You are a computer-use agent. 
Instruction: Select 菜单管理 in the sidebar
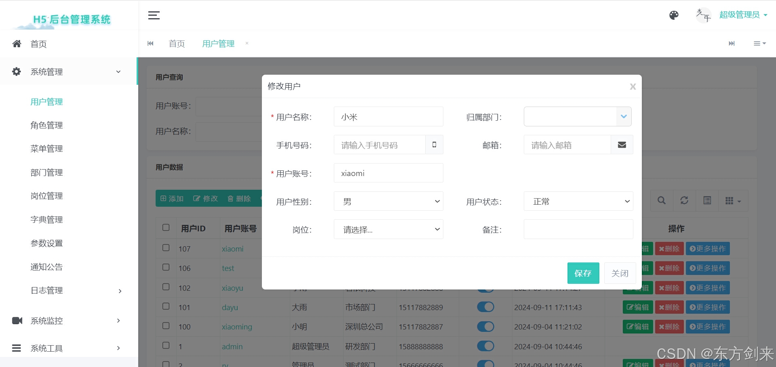46,149
